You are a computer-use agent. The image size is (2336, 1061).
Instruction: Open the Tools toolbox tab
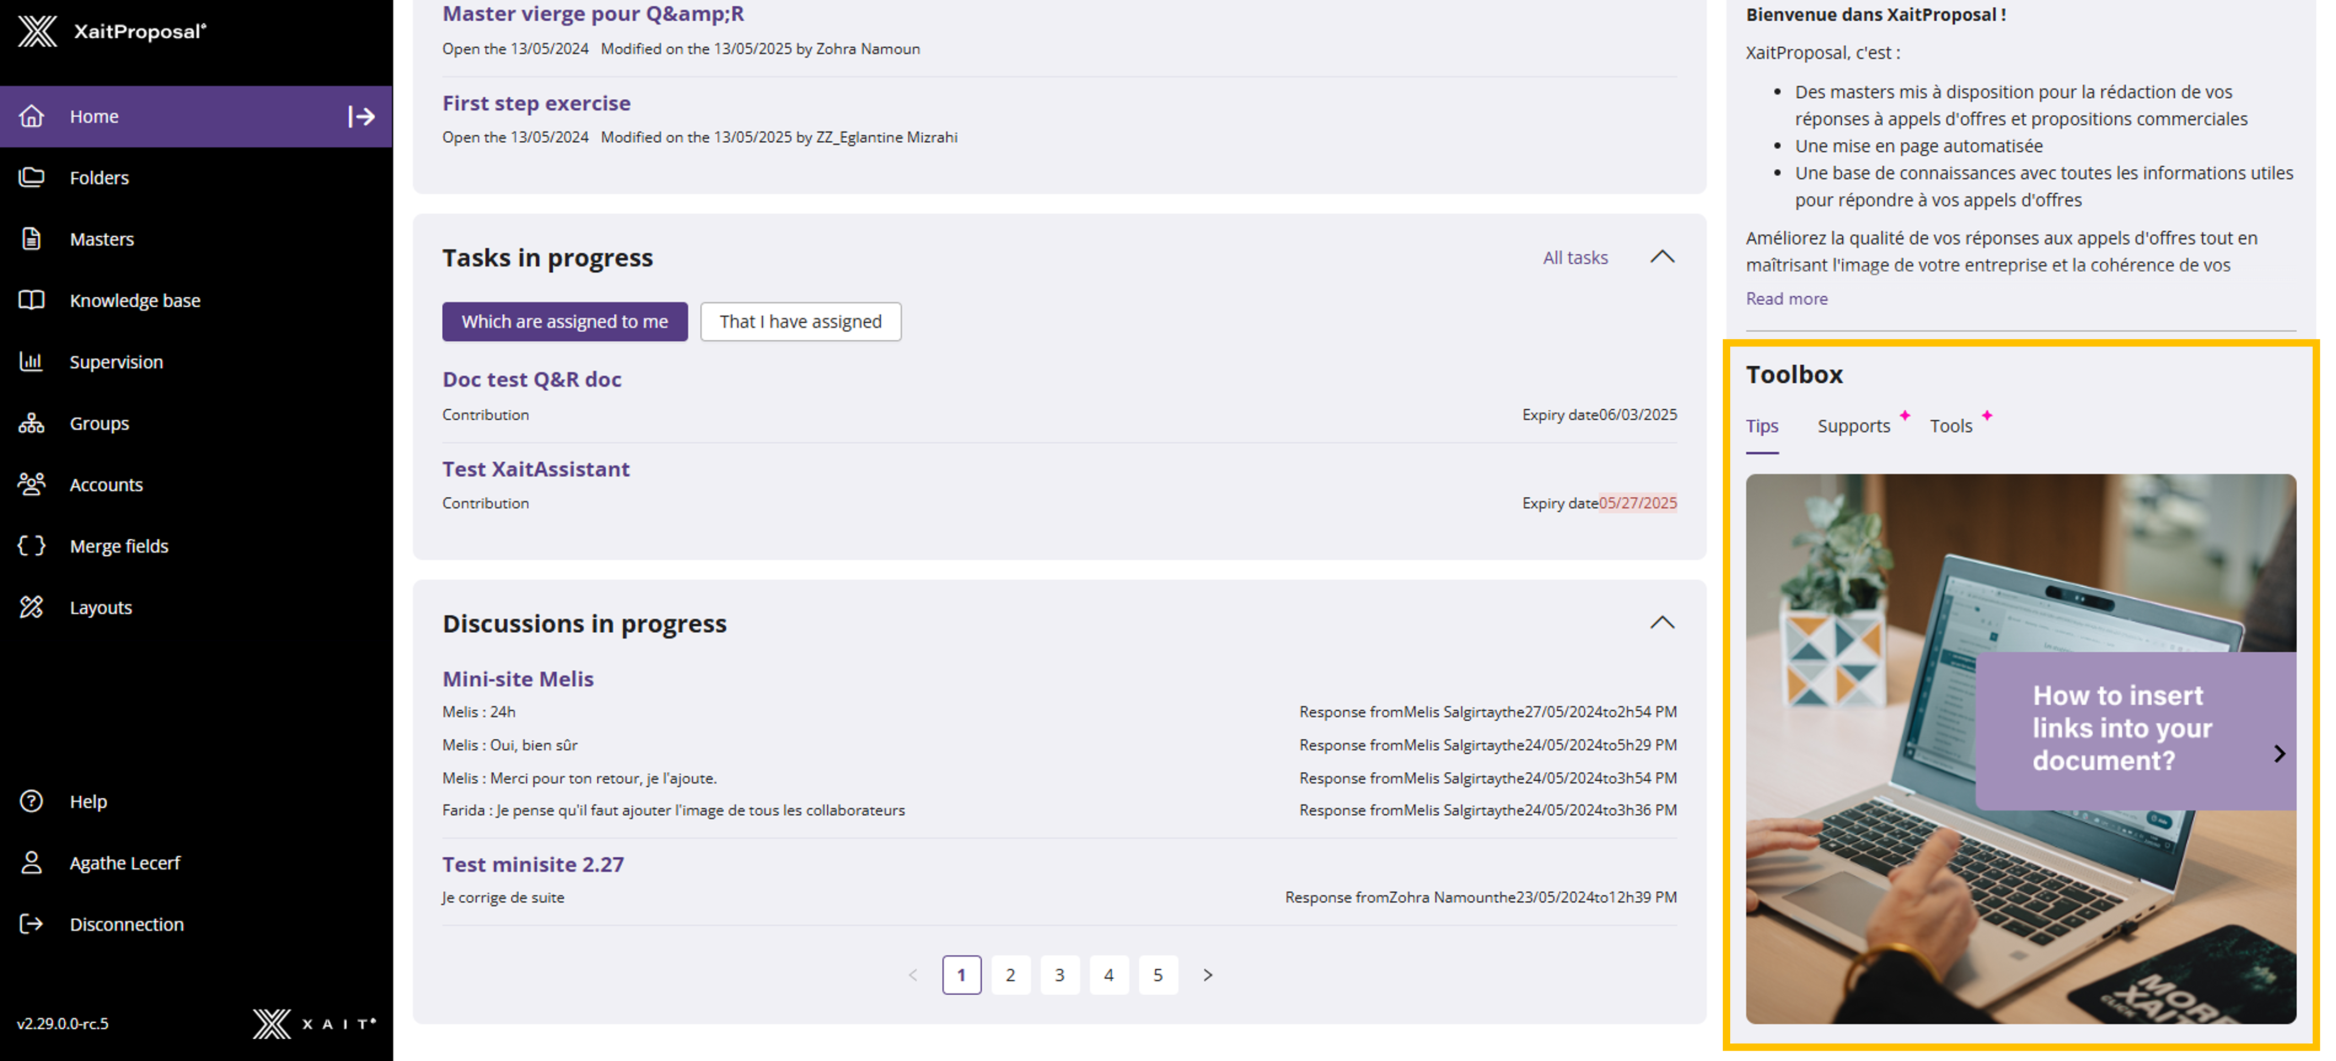click(x=1949, y=426)
